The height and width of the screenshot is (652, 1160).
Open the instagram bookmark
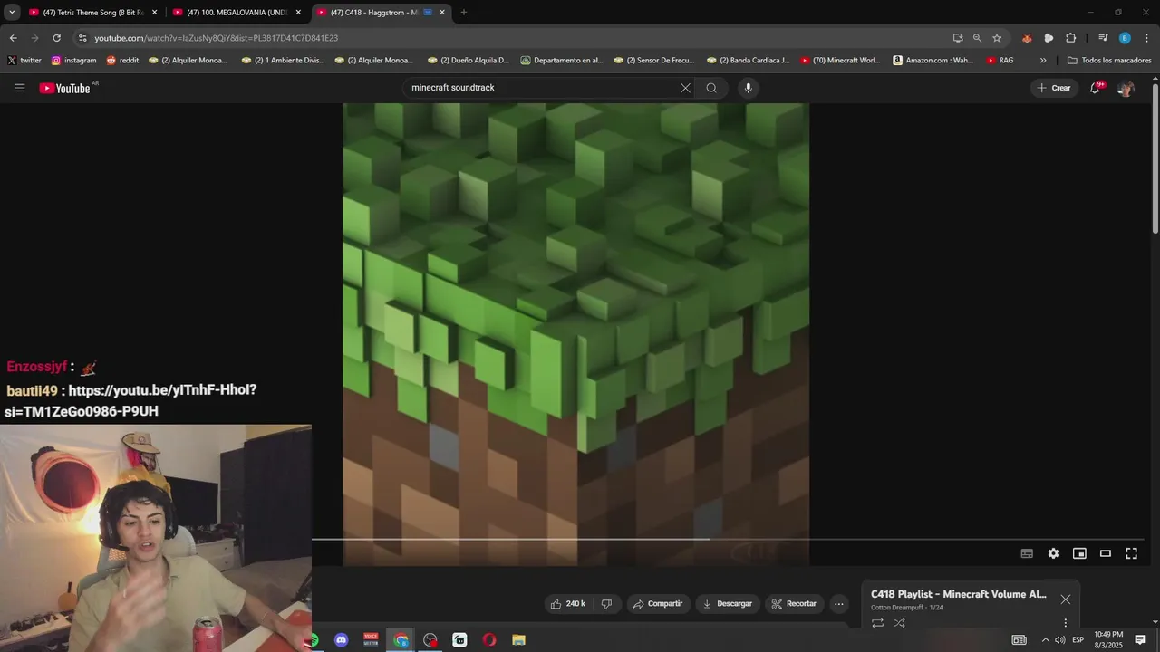[x=74, y=61]
